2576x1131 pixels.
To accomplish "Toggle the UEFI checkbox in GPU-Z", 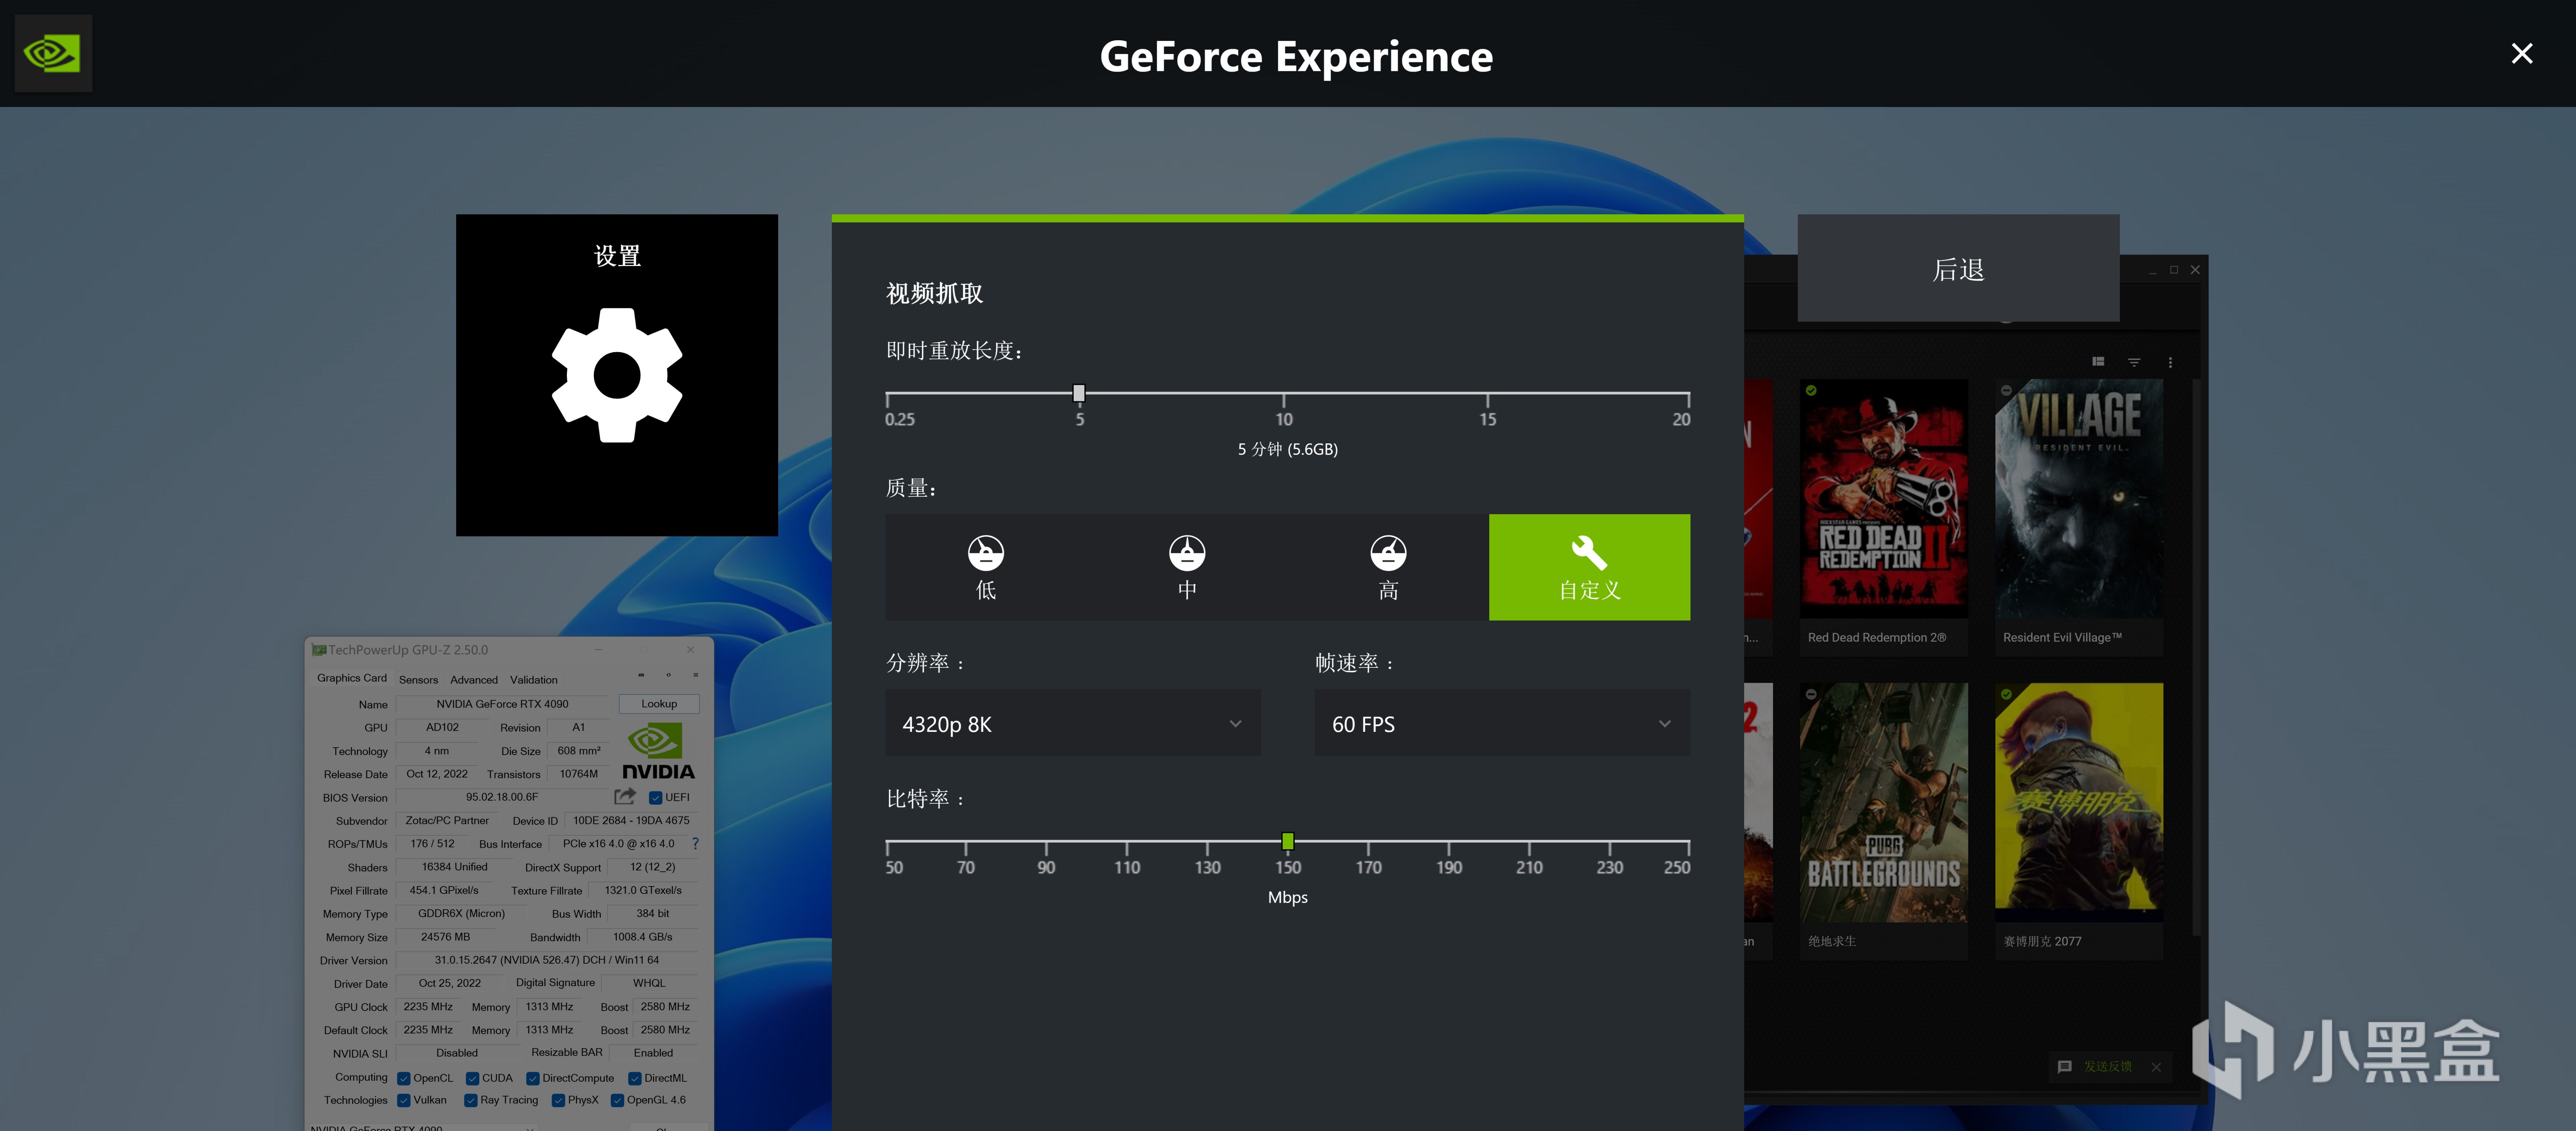I will [656, 798].
